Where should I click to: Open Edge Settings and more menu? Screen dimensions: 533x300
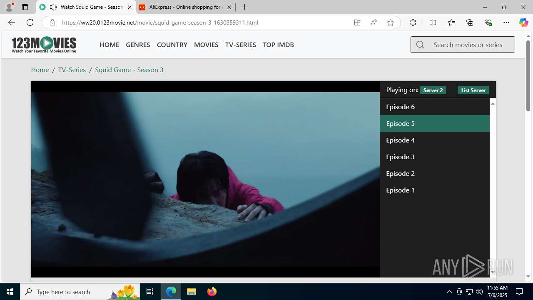point(506,22)
